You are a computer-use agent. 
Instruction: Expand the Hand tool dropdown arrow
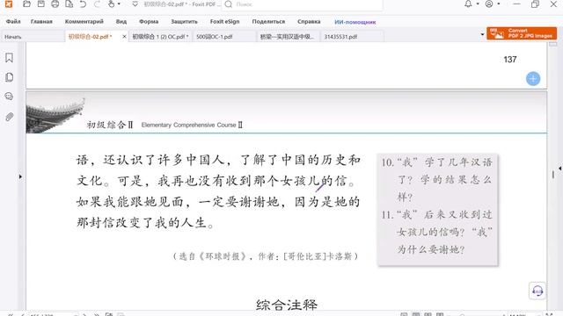point(119,4)
